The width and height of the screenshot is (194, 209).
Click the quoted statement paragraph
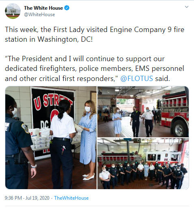tap(95, 68)
